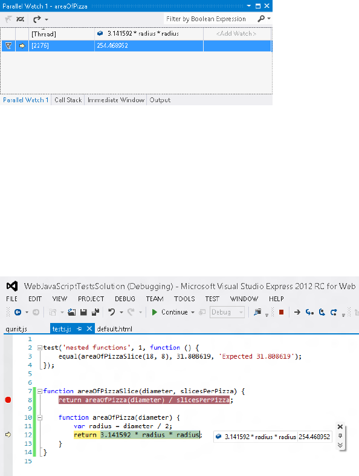
Task: Click the Show Next Statement arrow icon
Action: (x=297, y=312)
